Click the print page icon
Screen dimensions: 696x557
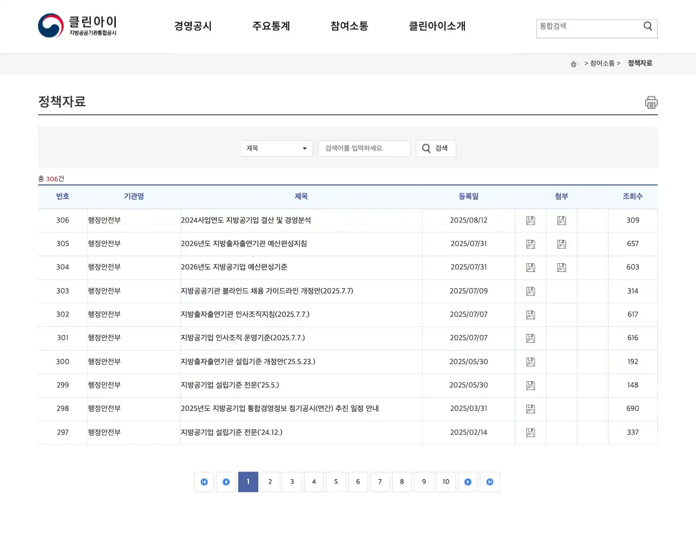click(x=651, y=102)
